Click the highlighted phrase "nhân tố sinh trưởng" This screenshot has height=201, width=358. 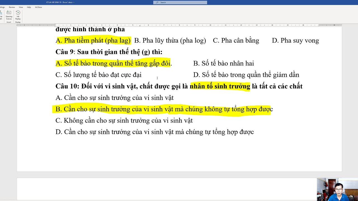[220, 86]
